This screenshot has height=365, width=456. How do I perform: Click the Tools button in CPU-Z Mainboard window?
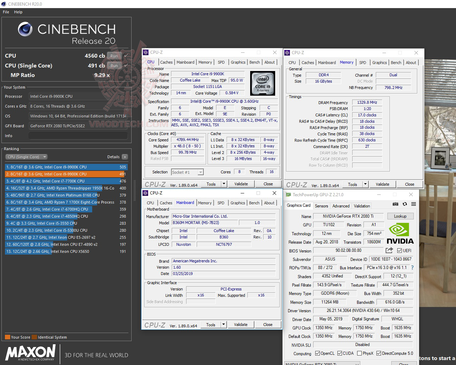[x=211, y=325]
